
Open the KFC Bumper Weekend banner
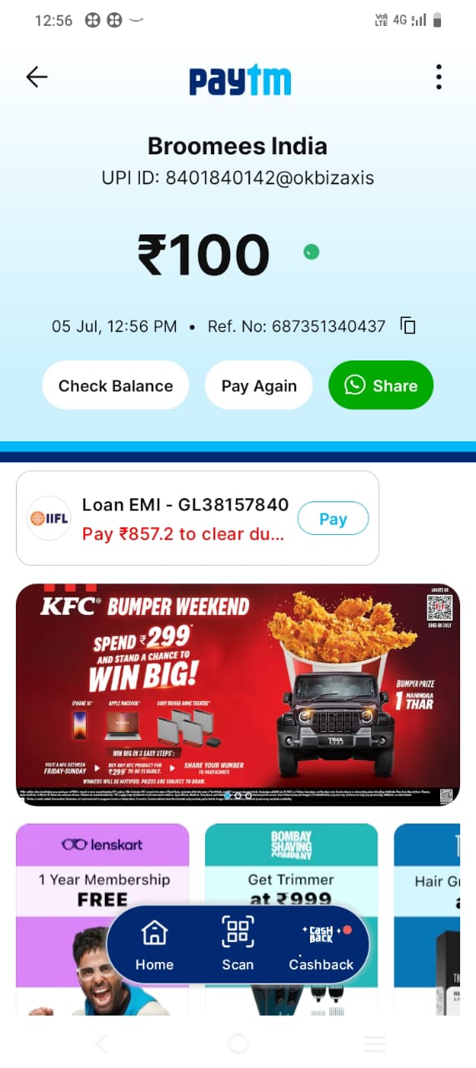click(x=238, y=694)
